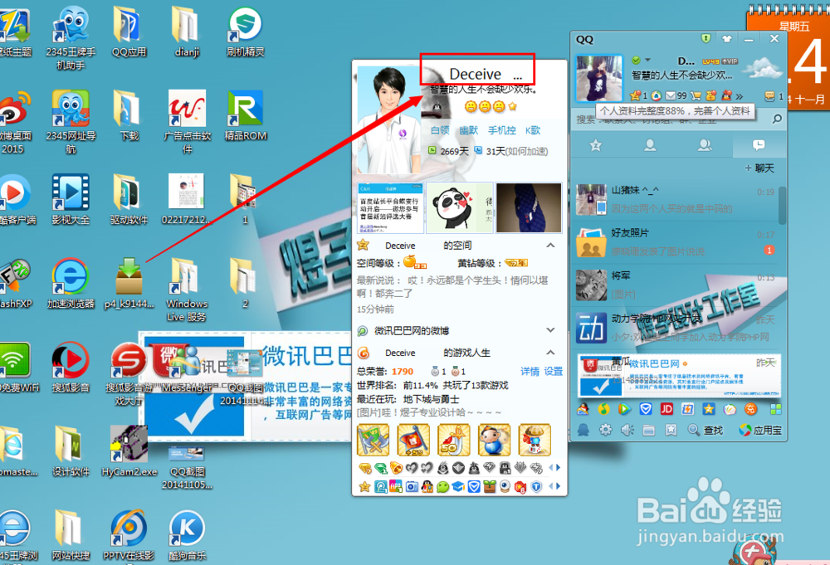Click the 查找 find contacts button
The width and height of the screenshot is (830, 565).
pos(705,430)
